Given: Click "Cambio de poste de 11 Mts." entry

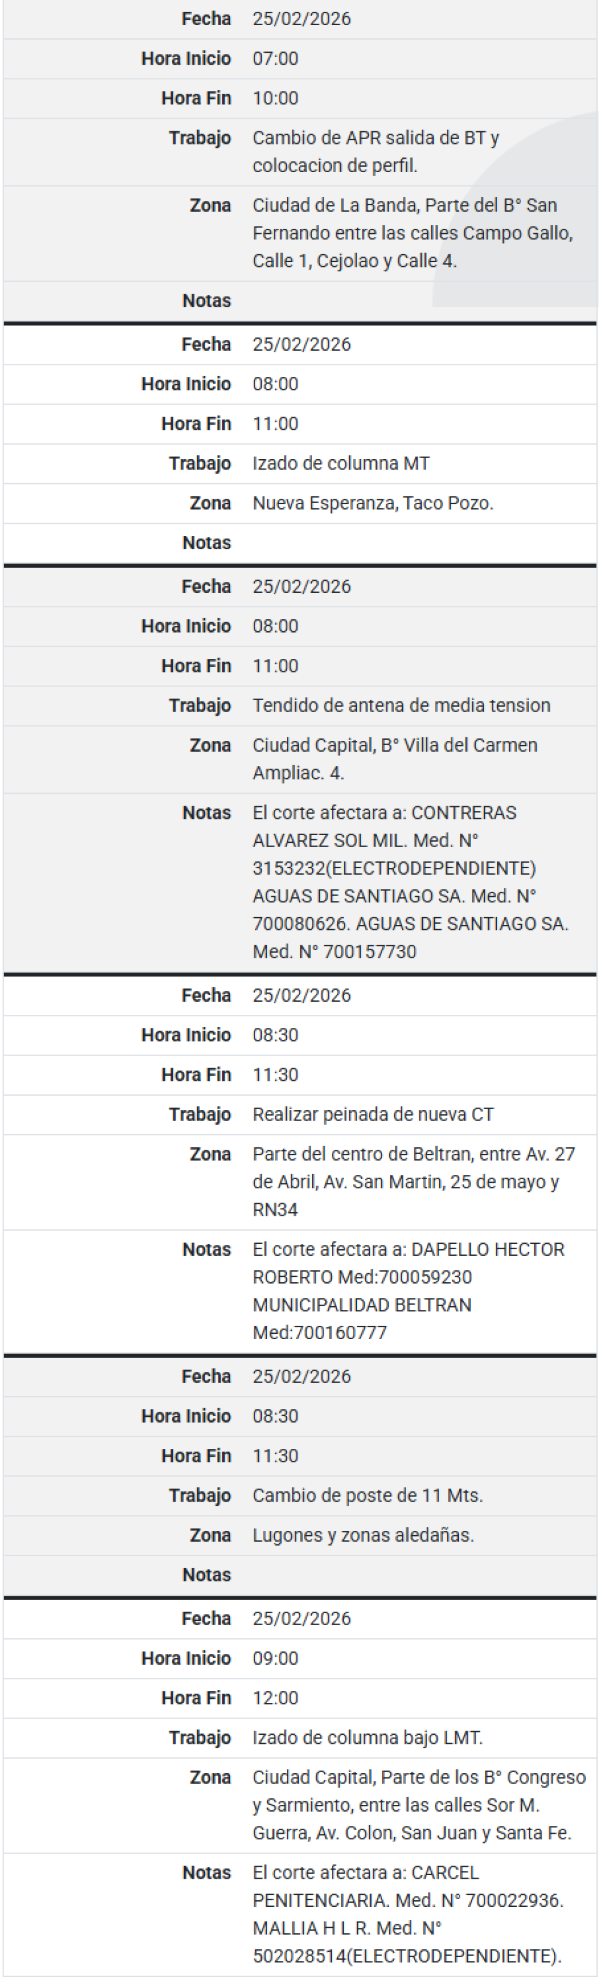Looking at the screenshot, I should click(367, 1495).
